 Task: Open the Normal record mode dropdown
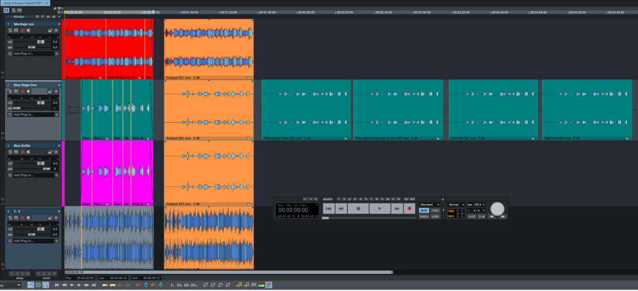click(456, 205)
